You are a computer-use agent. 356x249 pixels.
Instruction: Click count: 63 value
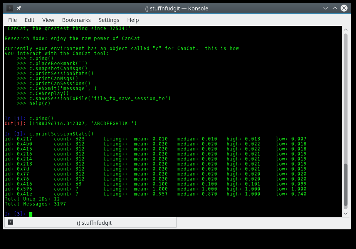click(x=78, y=184)
